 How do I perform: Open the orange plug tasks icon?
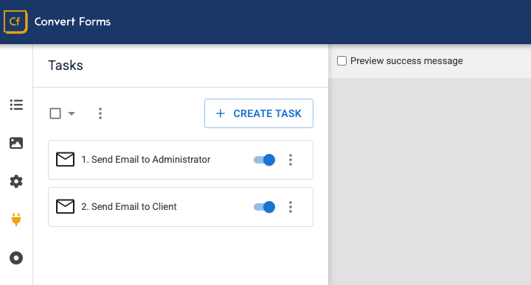pos(16,219)
